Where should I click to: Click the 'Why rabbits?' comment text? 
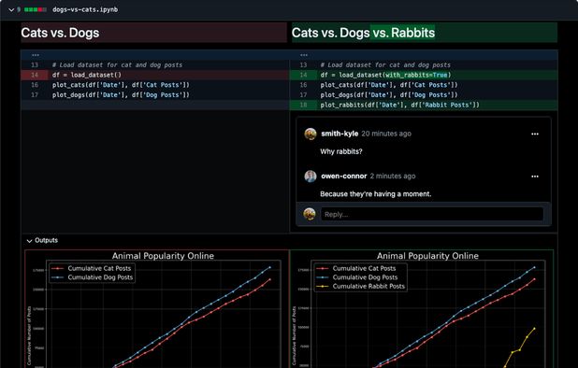coord(341,151)
